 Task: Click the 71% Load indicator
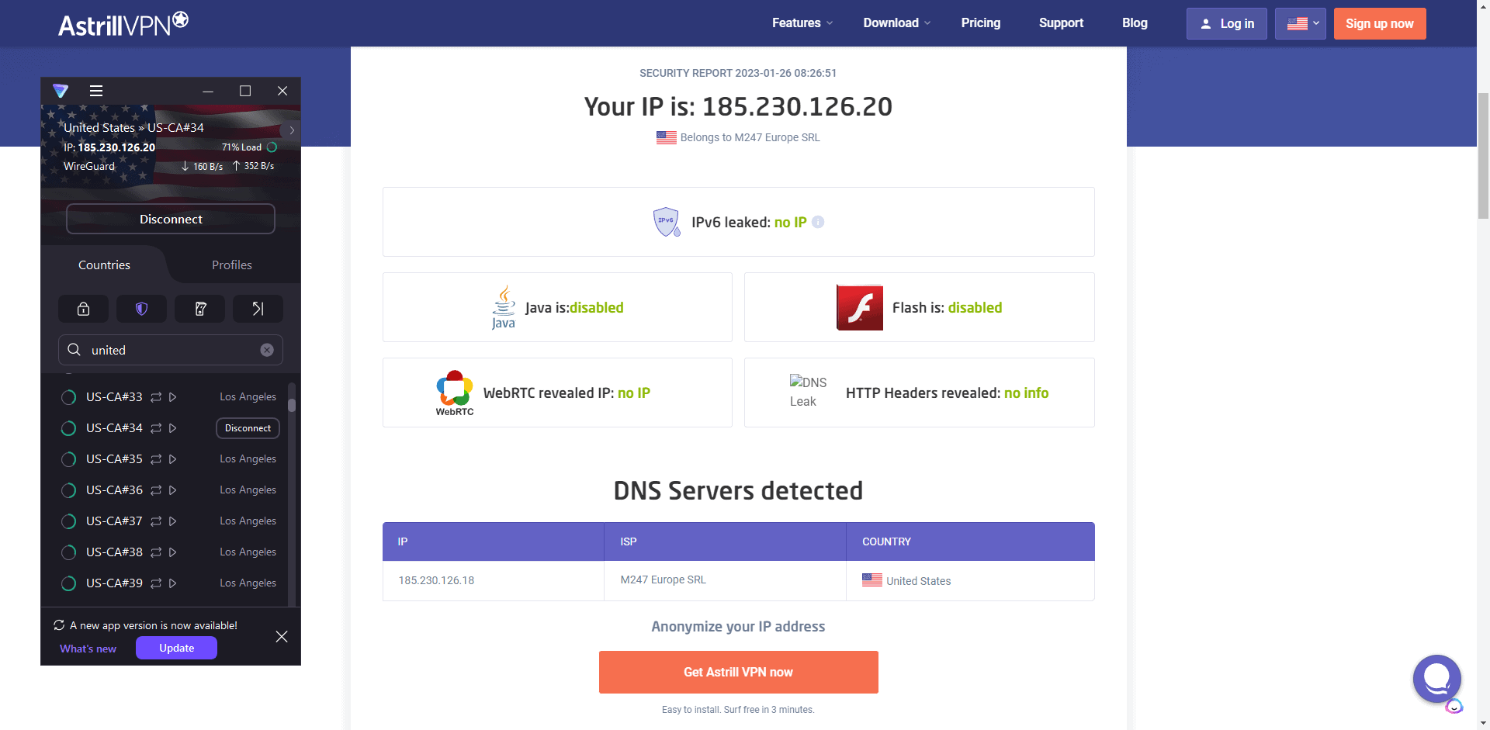pos(249,147)
